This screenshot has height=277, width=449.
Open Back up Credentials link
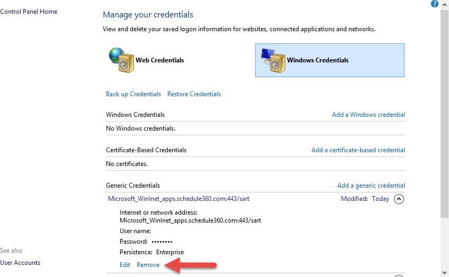133,94
